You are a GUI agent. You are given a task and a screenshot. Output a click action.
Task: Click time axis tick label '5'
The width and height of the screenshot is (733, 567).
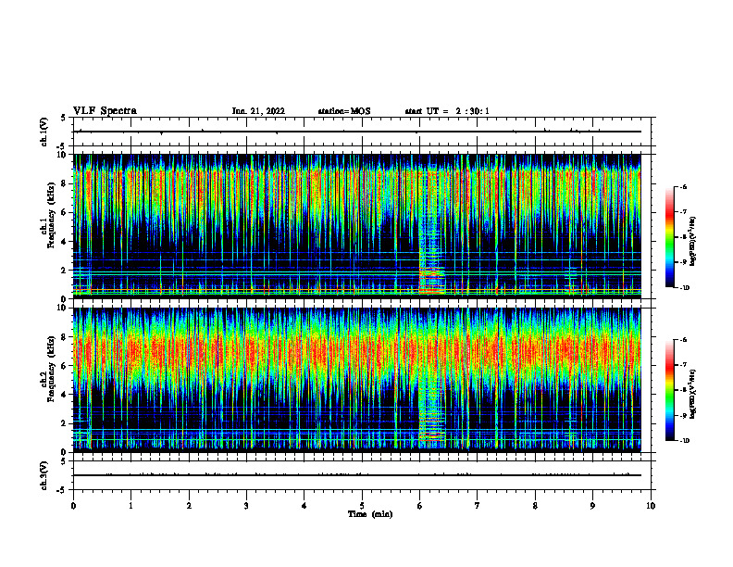pos(362,506)
